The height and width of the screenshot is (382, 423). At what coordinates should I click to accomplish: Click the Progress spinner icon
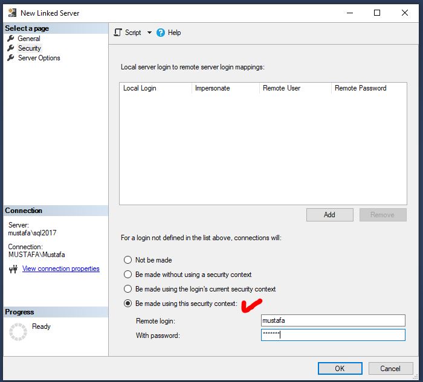(18, 332)
